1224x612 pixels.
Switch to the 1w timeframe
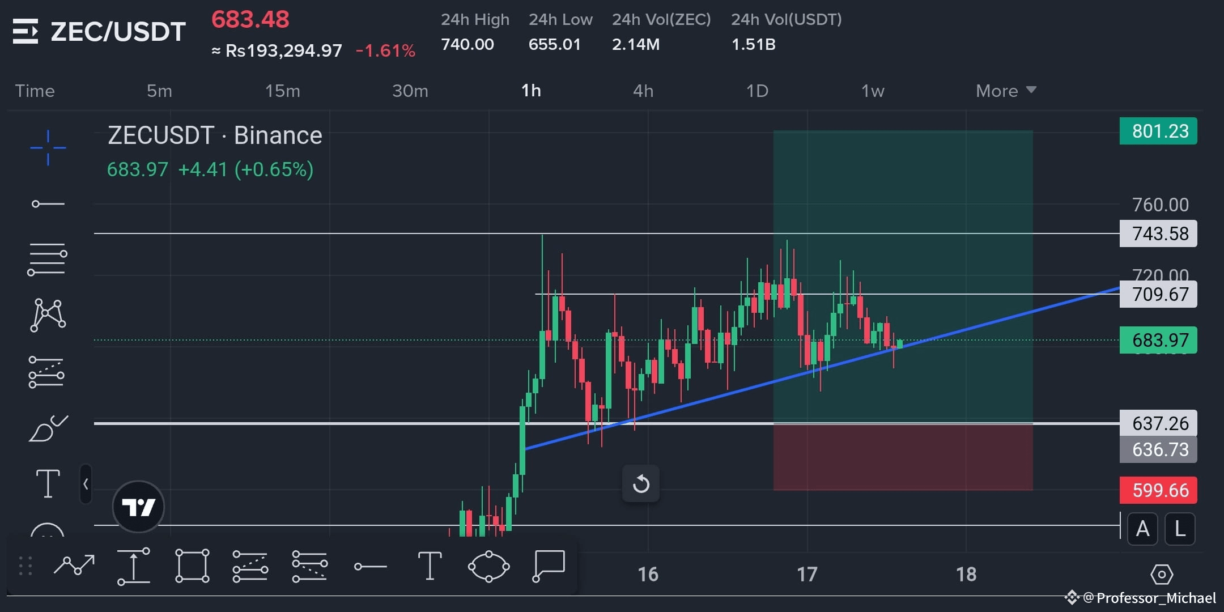click(x=873, y=91)
